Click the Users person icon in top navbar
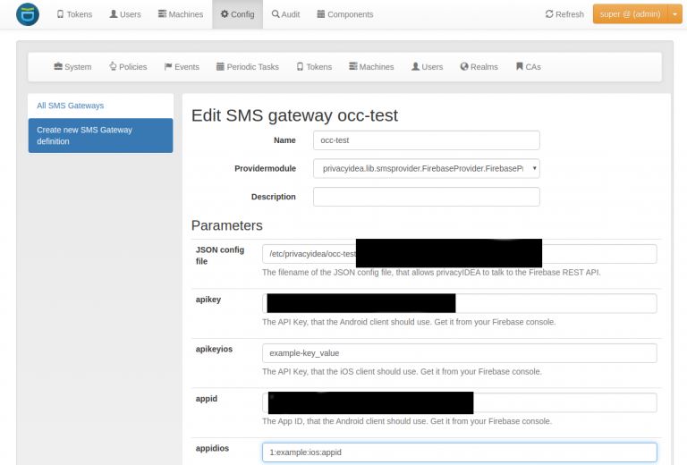The height and width of the screenshot is (465, 687). tap(114, 14)
